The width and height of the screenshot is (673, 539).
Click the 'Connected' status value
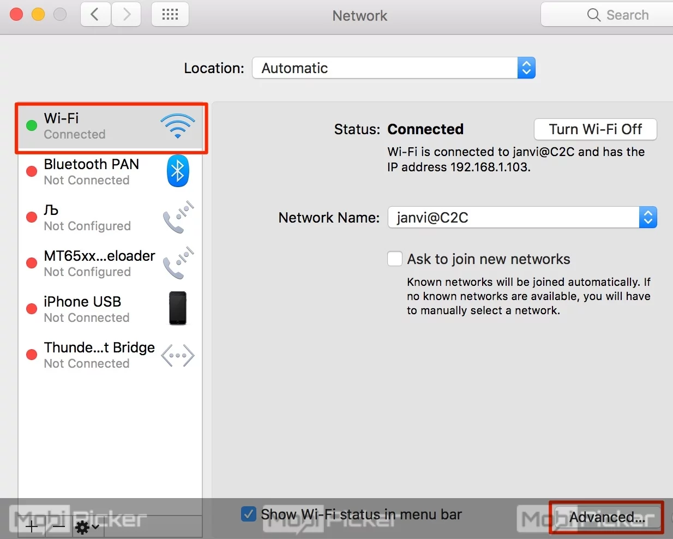[x=425, y=129]
